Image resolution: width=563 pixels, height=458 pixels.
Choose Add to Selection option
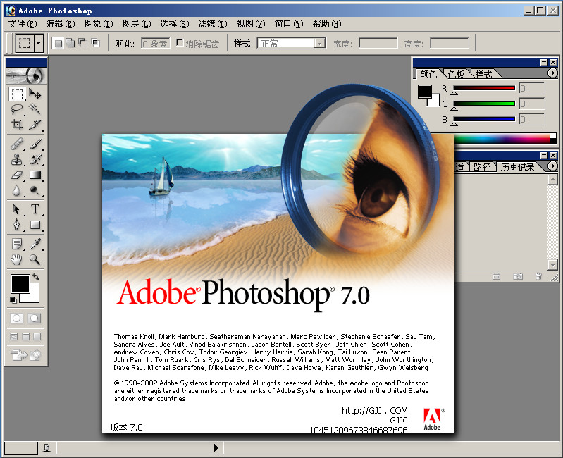click(70, 44)
